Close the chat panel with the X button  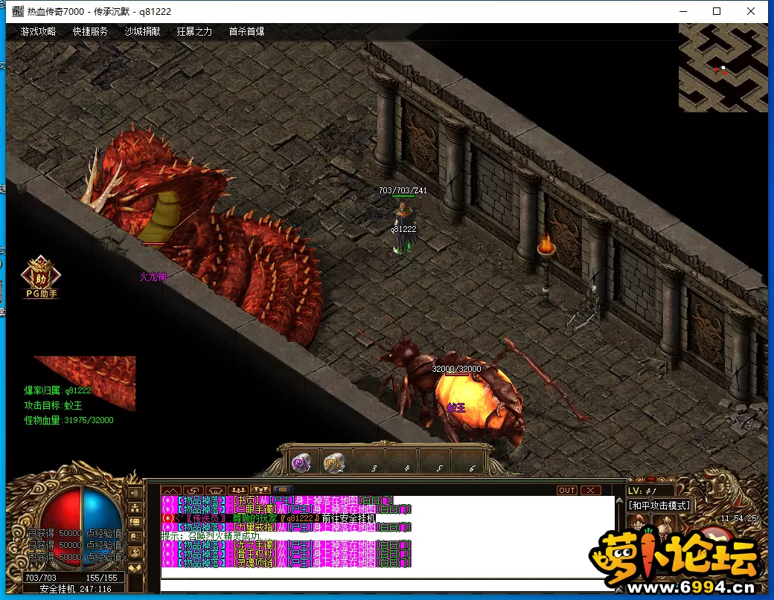click(x=590, y=490)
